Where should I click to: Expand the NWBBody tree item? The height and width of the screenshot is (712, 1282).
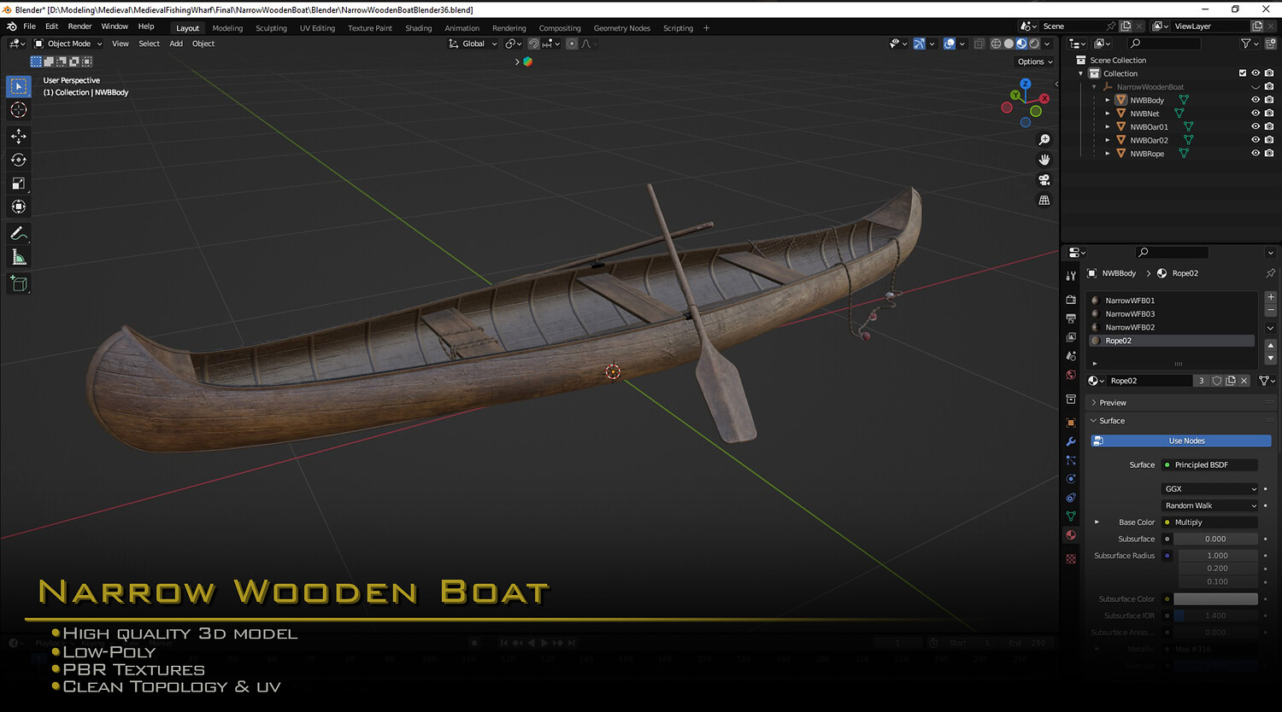1108,101
